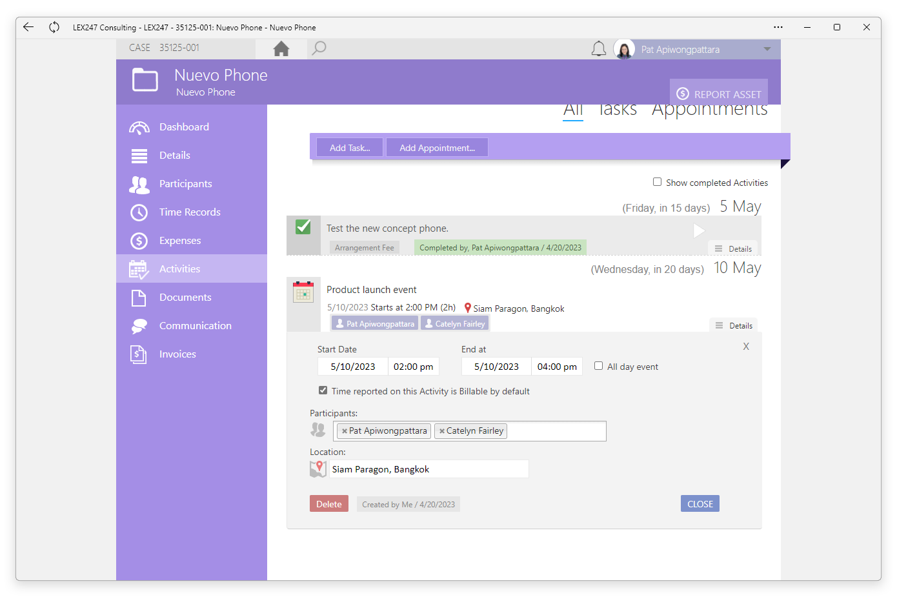The width and height of the screenshot is (897, 597).
Task: Click Add Appointment button
Action: coord(437,148)
